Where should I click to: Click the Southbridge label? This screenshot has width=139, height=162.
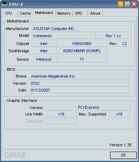pos(19,51)
